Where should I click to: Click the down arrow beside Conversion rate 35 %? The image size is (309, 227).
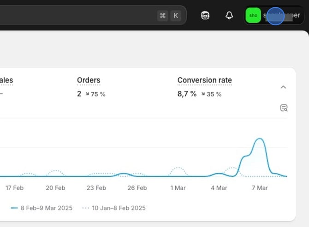pos(202,94)
